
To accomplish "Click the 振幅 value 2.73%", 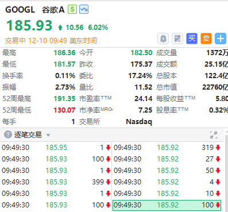I will pos(65,87).
